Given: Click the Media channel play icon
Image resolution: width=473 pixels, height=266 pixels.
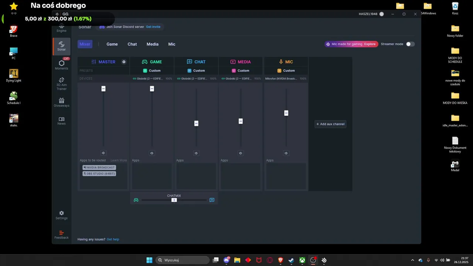Looking at the screenshot, I should (233, 62).
